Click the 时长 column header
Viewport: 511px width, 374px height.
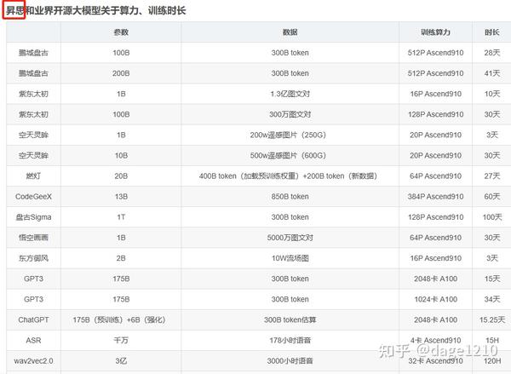tap(491, 32)
